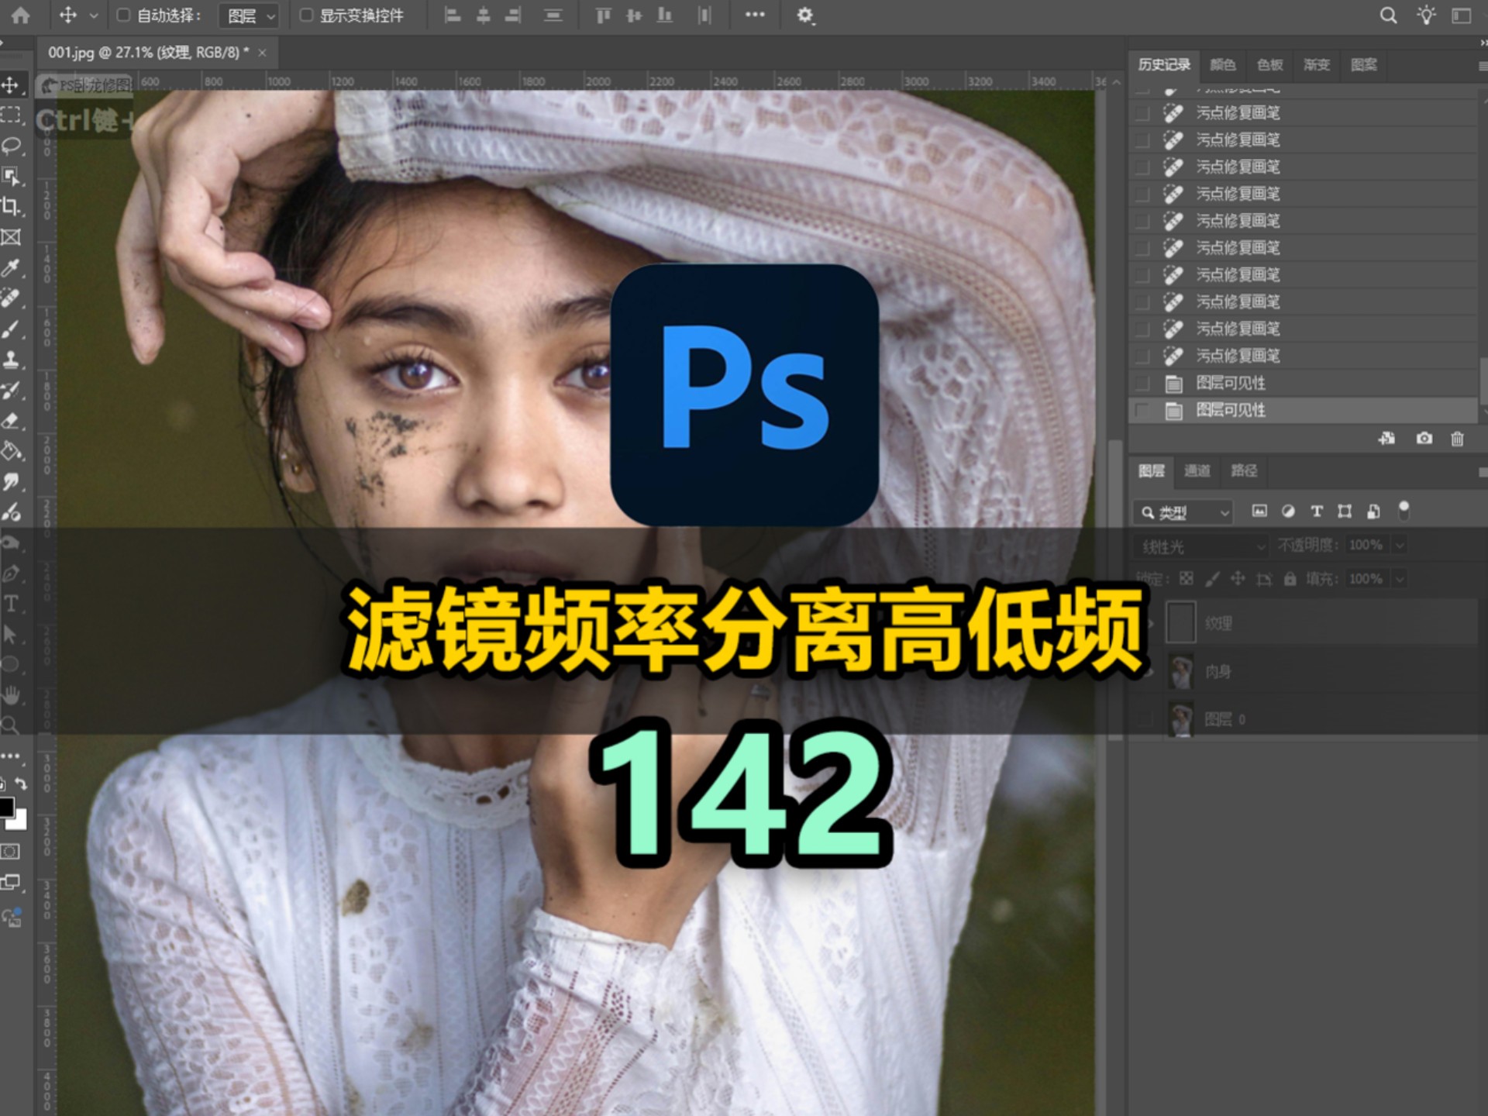Open the 不透明度 opacity dropdown arrow
1488x1116 pixels.
[1400, 546]
